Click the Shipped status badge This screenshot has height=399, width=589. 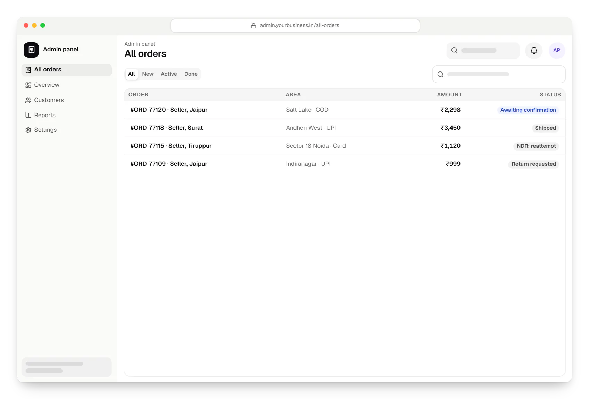coord(545,128)
